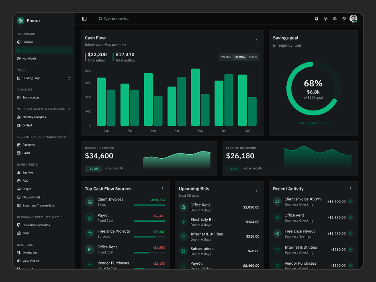This screenshot has width=376, height=282.
Task: Click down arrow on Office Rent activity
Action: tap(350, 217)
